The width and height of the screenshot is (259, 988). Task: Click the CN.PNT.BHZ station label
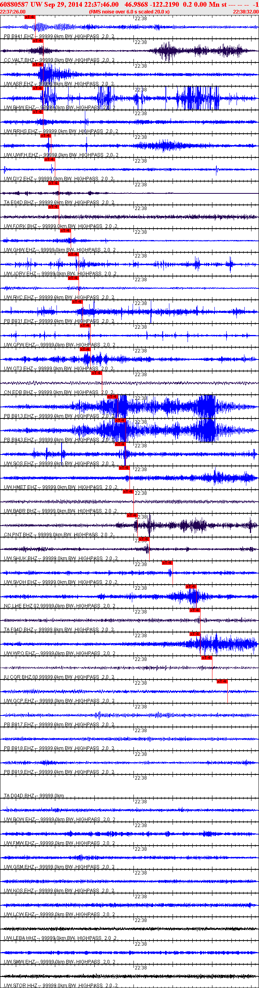[19, 535]
